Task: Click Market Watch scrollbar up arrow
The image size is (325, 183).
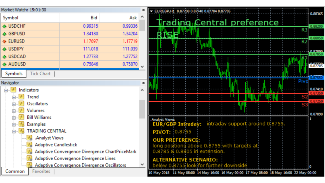Action: coord(142,17)
